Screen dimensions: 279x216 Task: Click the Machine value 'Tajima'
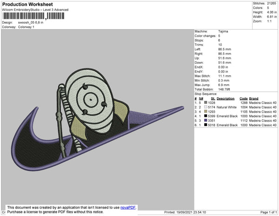(x=223, y=31)
